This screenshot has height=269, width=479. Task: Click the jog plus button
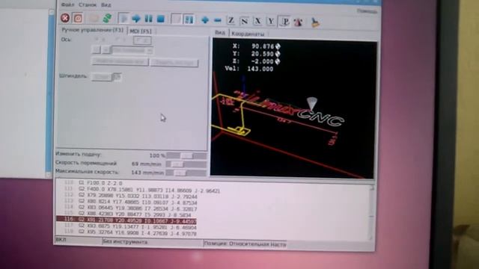[106, 50]
